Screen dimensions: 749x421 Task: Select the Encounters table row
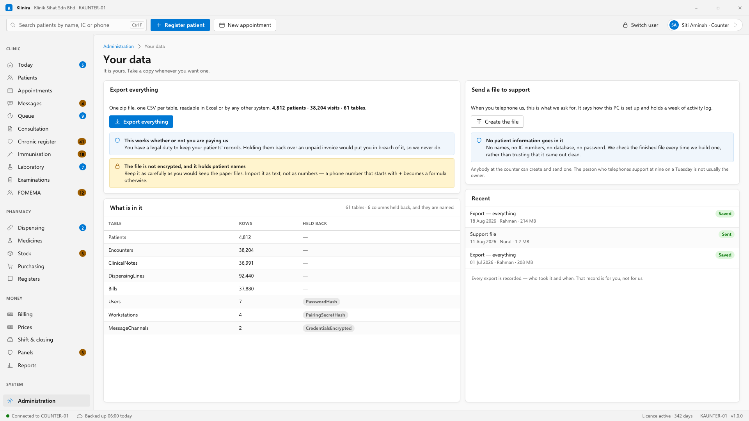282,250
